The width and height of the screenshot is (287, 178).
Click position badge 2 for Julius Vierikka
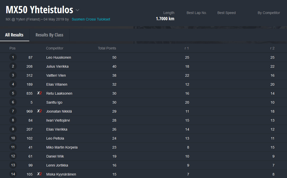point(13,66)
